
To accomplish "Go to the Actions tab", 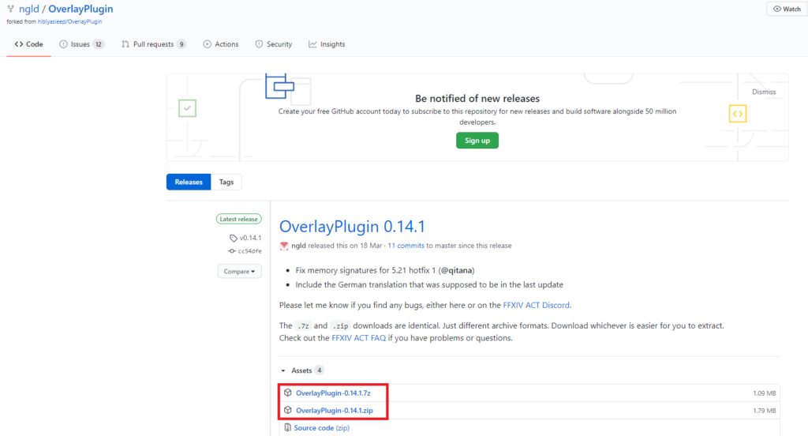I will click(221, 44).
